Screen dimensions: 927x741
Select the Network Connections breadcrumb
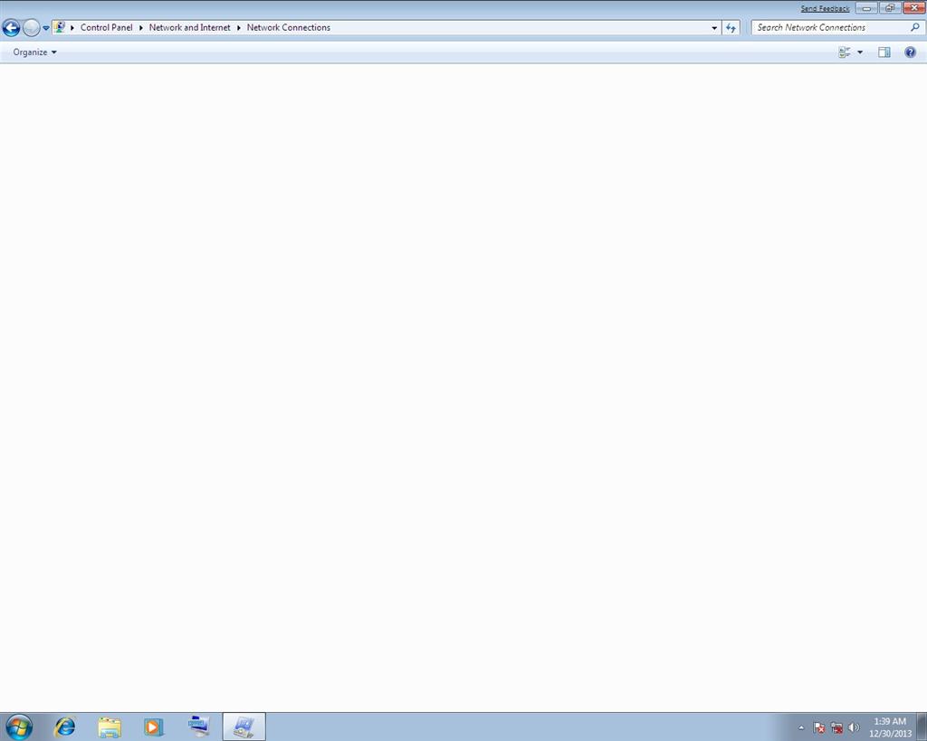click(289, 28)
